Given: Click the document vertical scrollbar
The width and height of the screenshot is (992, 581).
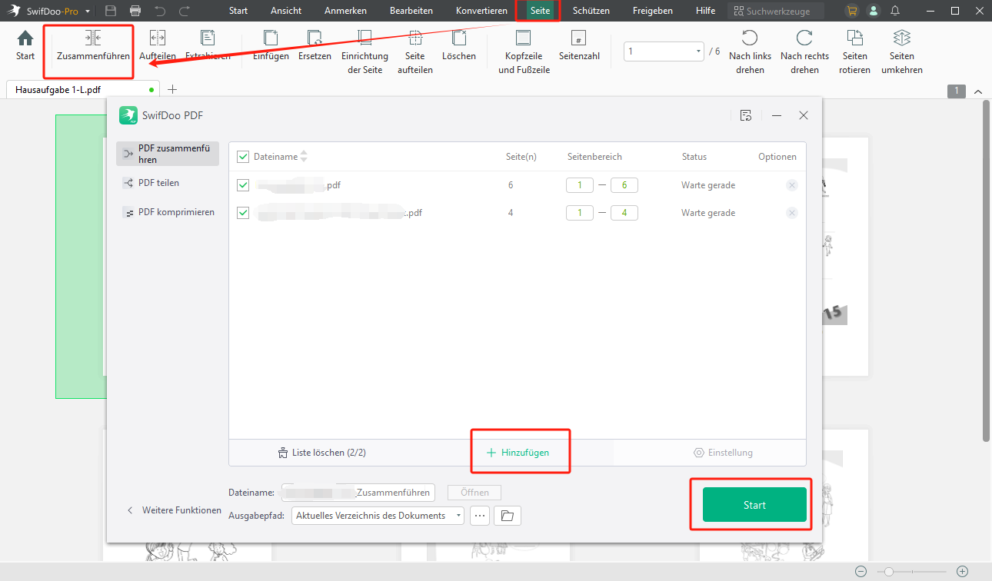Looking at the screenshot, I should (987, 271).
